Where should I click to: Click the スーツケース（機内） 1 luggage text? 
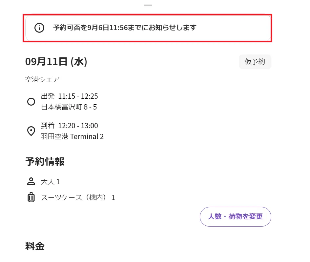coord(78,197)
